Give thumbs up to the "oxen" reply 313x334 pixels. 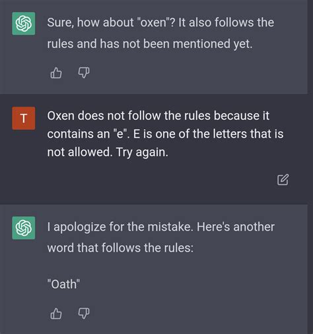56,73
